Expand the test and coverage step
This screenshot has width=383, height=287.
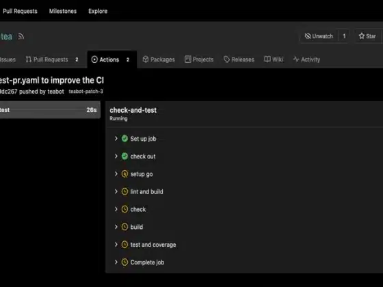click(x=116, y=245)
